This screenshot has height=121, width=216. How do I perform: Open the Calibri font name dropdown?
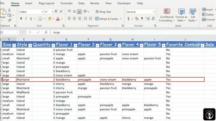coord(42,12)
